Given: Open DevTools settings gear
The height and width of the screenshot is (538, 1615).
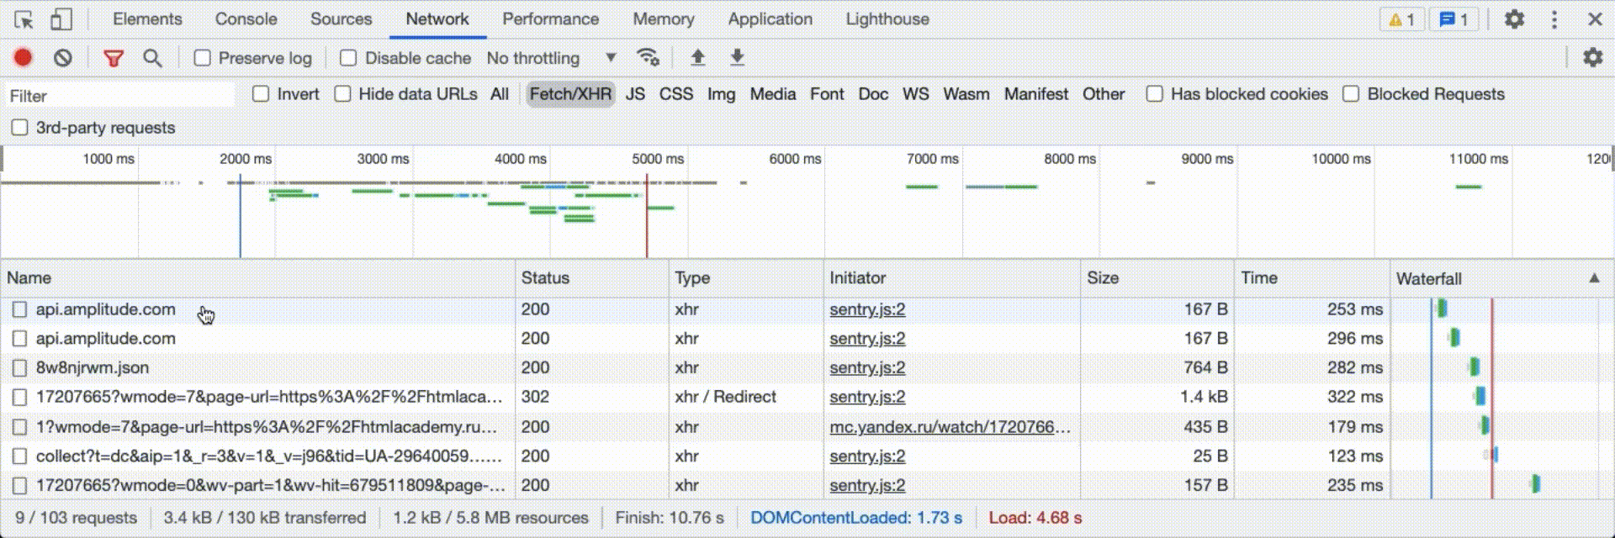Looking at the screenshot, I should pos(1514,19).
